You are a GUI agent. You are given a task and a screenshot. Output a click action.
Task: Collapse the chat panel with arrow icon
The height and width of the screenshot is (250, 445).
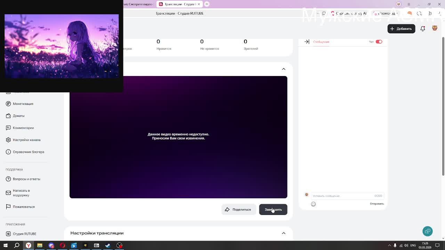(x=307, y=42)
